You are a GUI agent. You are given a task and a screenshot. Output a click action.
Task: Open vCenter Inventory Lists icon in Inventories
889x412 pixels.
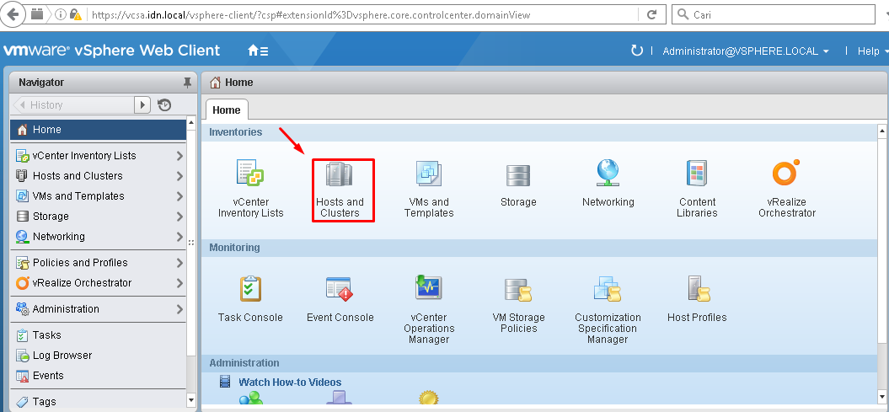pyautogui.click(x=250, y=174)
